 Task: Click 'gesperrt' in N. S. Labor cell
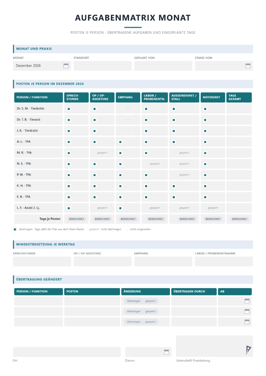click(x=155, y=164)
